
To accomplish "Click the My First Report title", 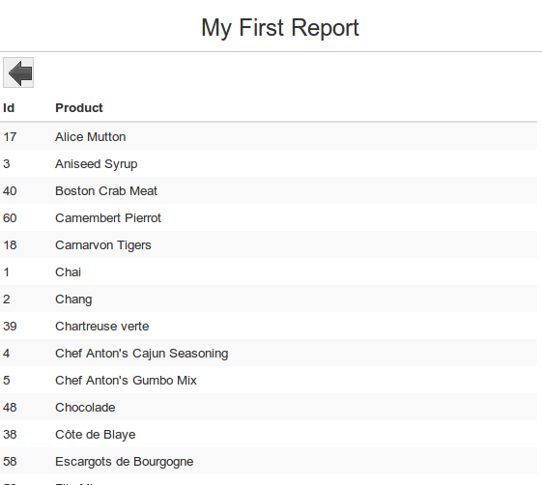I will [280, 28].
